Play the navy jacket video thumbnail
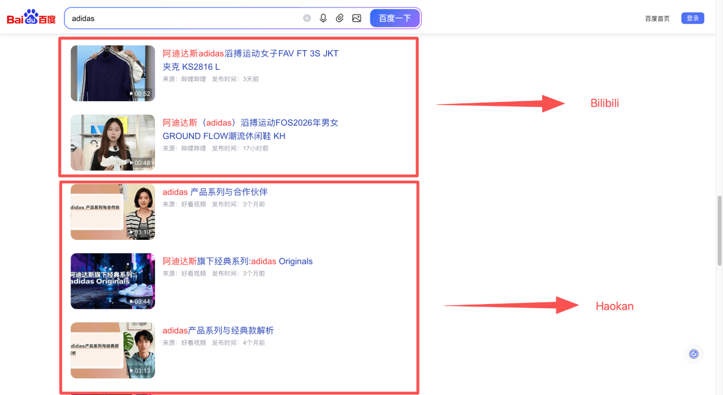The image size is (723, 395). coord(113,73)
